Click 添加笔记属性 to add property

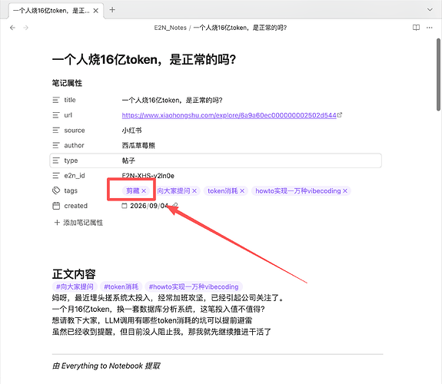coord(78,223)
